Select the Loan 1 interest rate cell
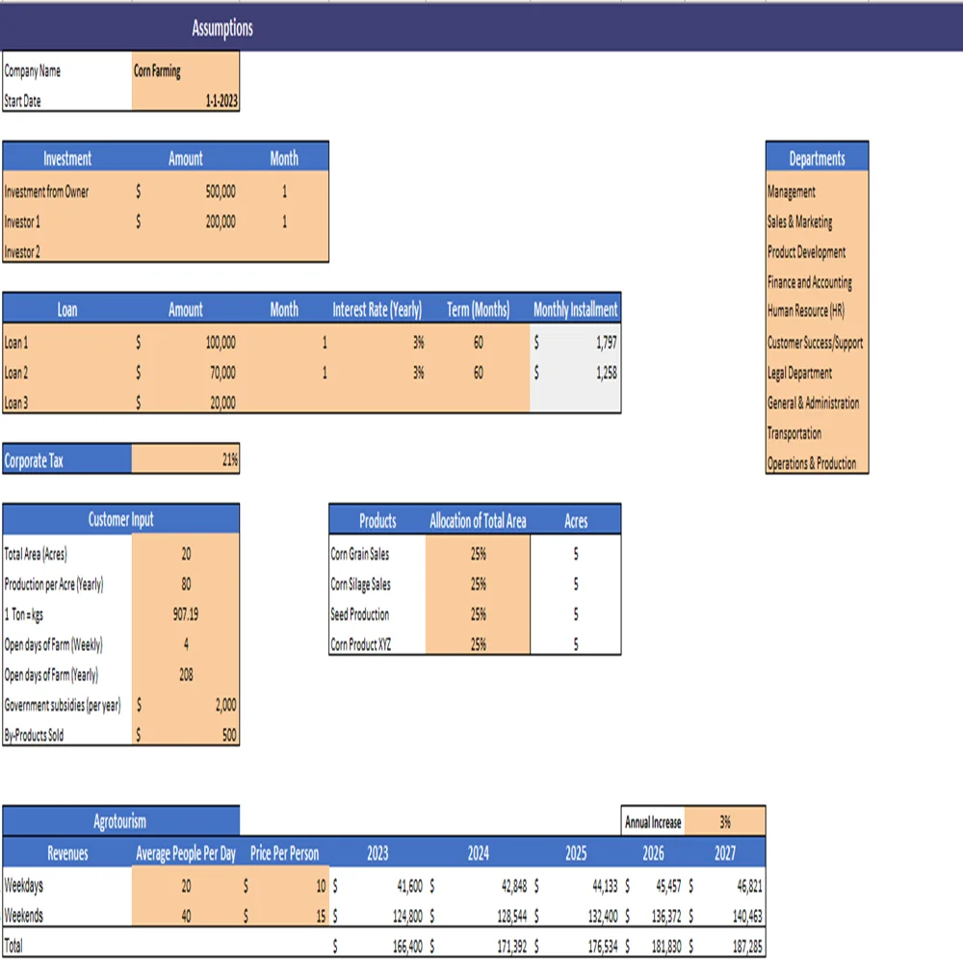The image size is (963, 963). pos(395,343)
